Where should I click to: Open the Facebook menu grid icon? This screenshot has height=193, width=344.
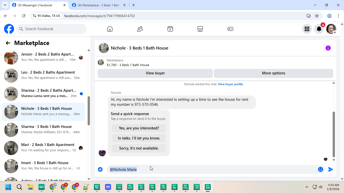(x=307, y=29)
